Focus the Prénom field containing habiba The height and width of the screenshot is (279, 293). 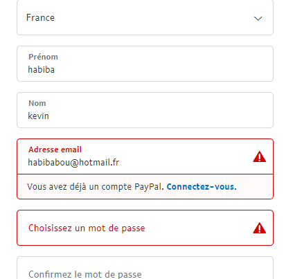tap(145, 64)
